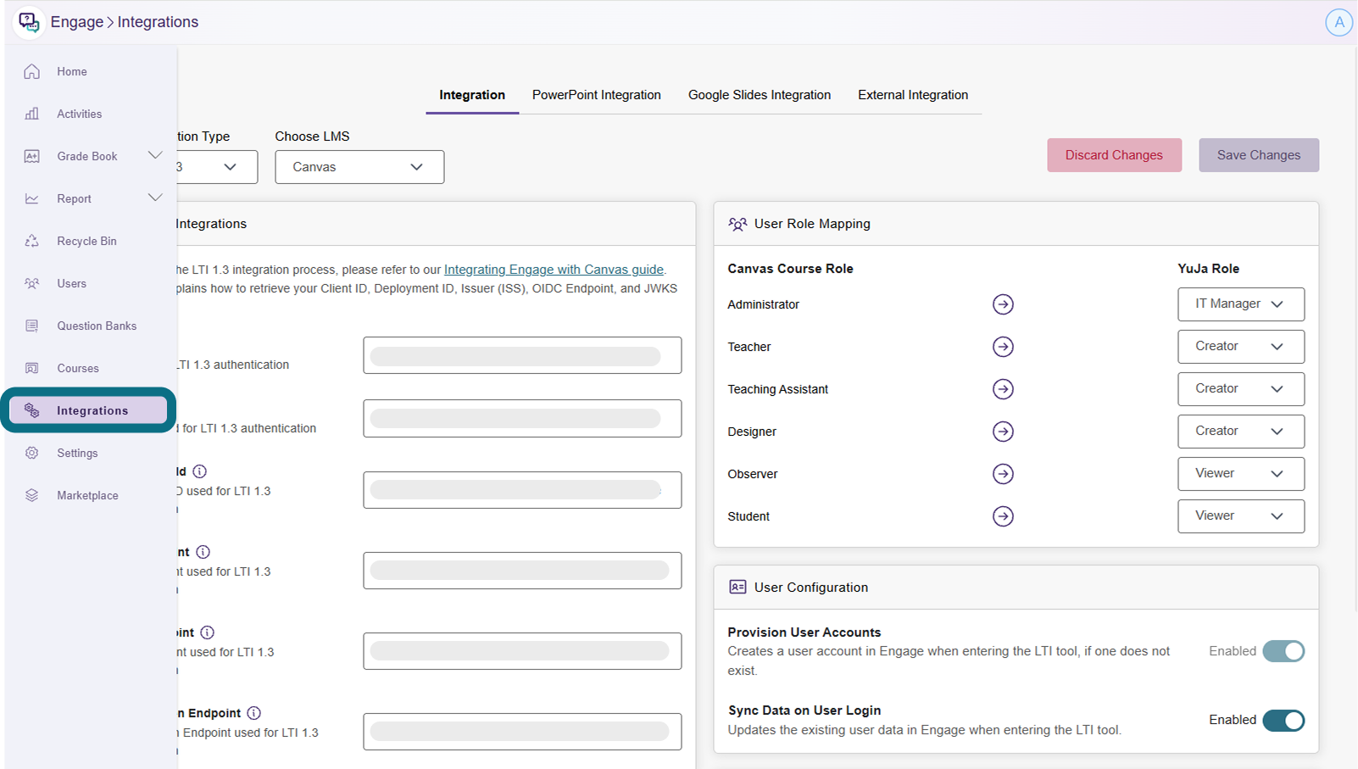Toggle Provision User Accounts switch
Viewport: 1358px width, 769px height.
(1283, 651)
